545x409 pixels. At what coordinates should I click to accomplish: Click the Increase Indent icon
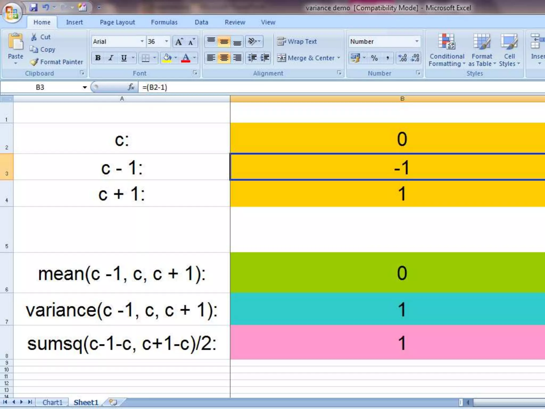[x=265, y=58]
